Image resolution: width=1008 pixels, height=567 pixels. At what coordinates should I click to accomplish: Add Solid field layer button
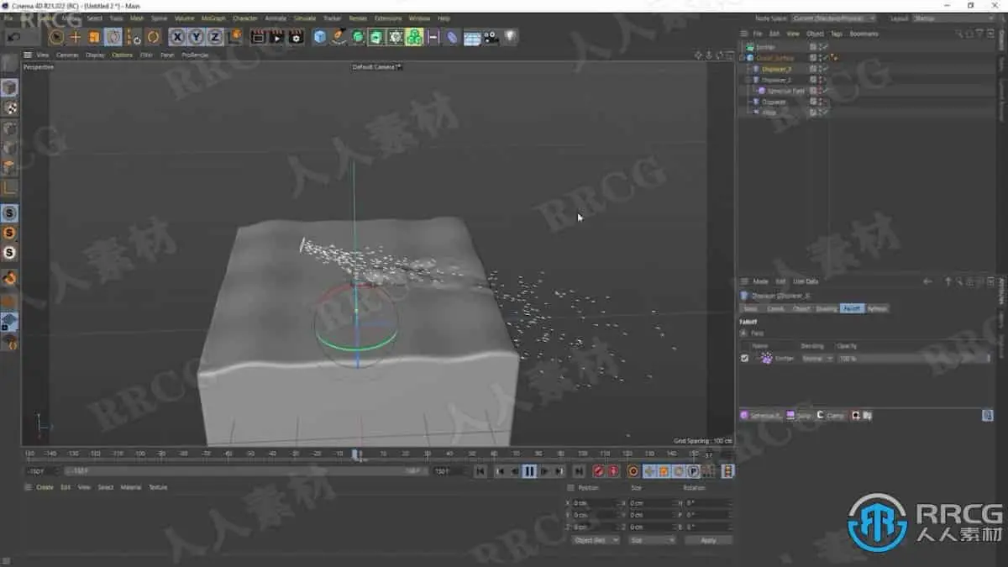click(800, 415)
